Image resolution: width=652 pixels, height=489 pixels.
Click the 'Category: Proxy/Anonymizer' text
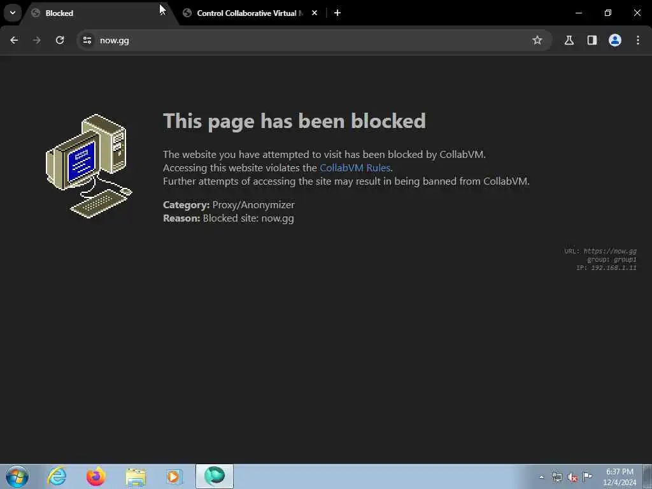pos(229,204)
